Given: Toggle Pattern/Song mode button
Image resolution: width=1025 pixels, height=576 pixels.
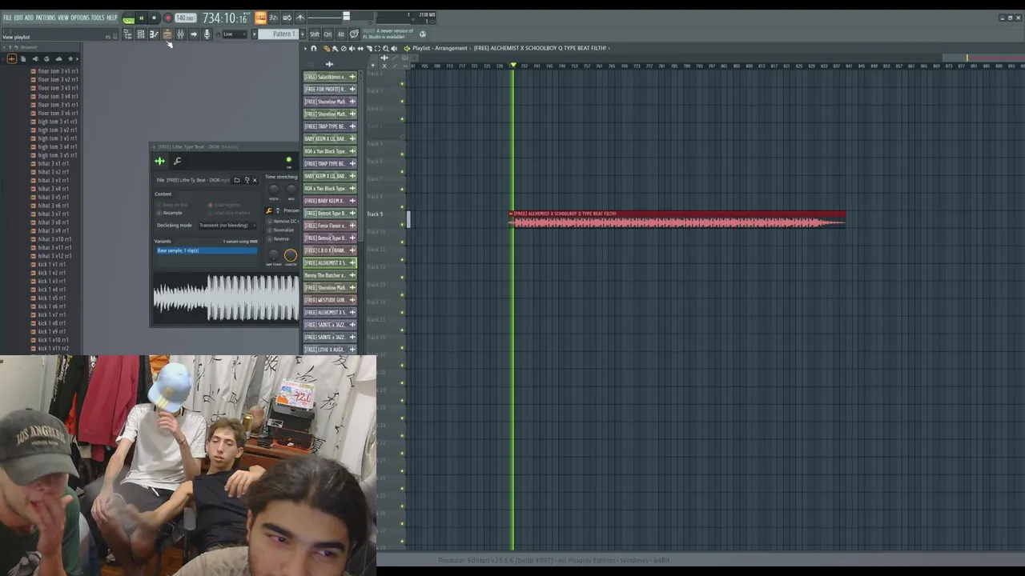Looking at the screenshot, I should coord(128,18).
